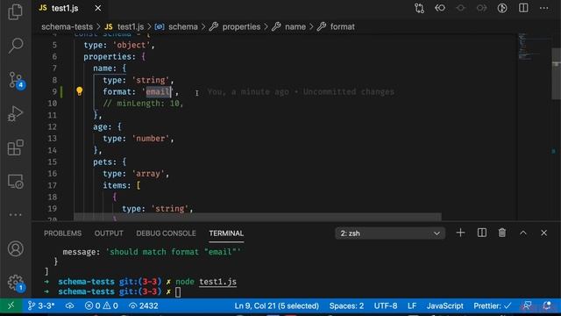This screenshot has width=561, height=316.
Task: Open the Extensions view
Action: [16, 147]
